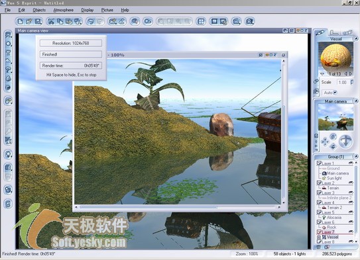This screenshot has height=260, width=360.
Task: Click the Cut scissors icon
Action: point(51,22)
